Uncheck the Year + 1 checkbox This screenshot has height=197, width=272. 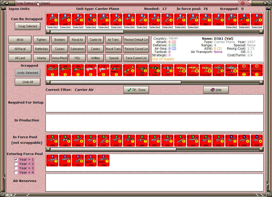(16, 159)
